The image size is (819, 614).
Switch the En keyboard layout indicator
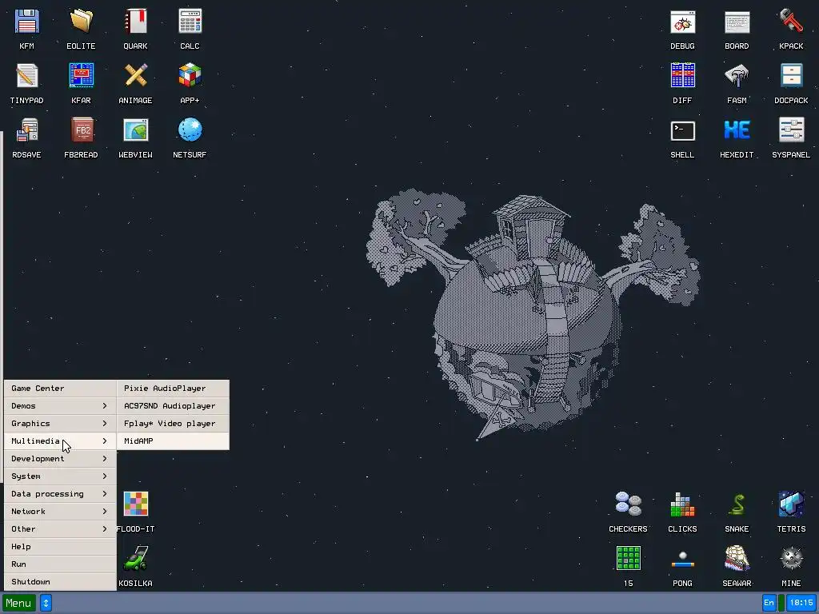(769, 603)
